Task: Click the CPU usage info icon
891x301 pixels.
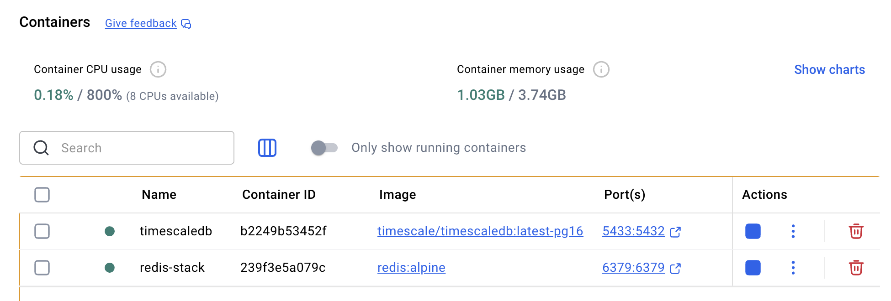Action: pos(158,70)
